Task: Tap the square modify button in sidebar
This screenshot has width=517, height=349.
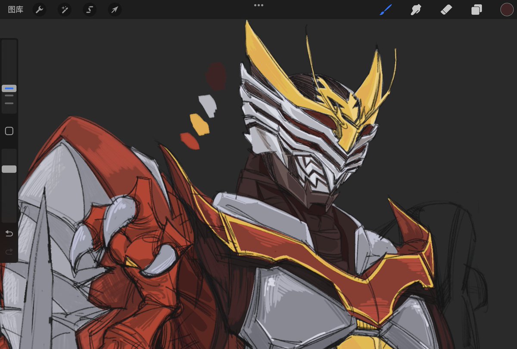Action: coord(9,131)
